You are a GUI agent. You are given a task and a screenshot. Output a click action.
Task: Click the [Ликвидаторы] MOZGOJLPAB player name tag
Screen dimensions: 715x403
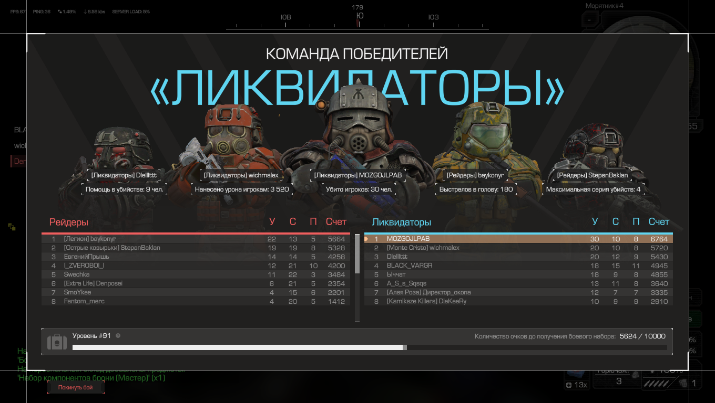[359, 175]
